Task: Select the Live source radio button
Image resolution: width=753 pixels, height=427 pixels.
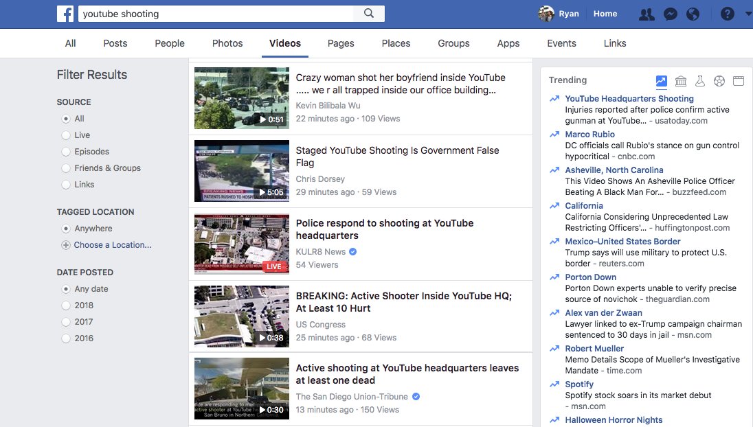Action: (x=66, y=135)
